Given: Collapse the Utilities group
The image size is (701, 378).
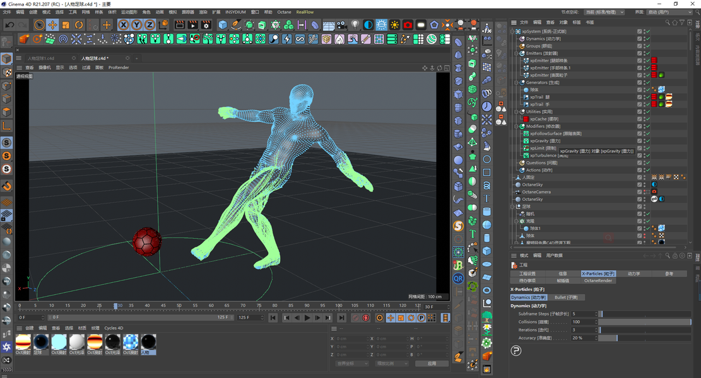Looking at the screenshot, I should click(x=516, y=112).
